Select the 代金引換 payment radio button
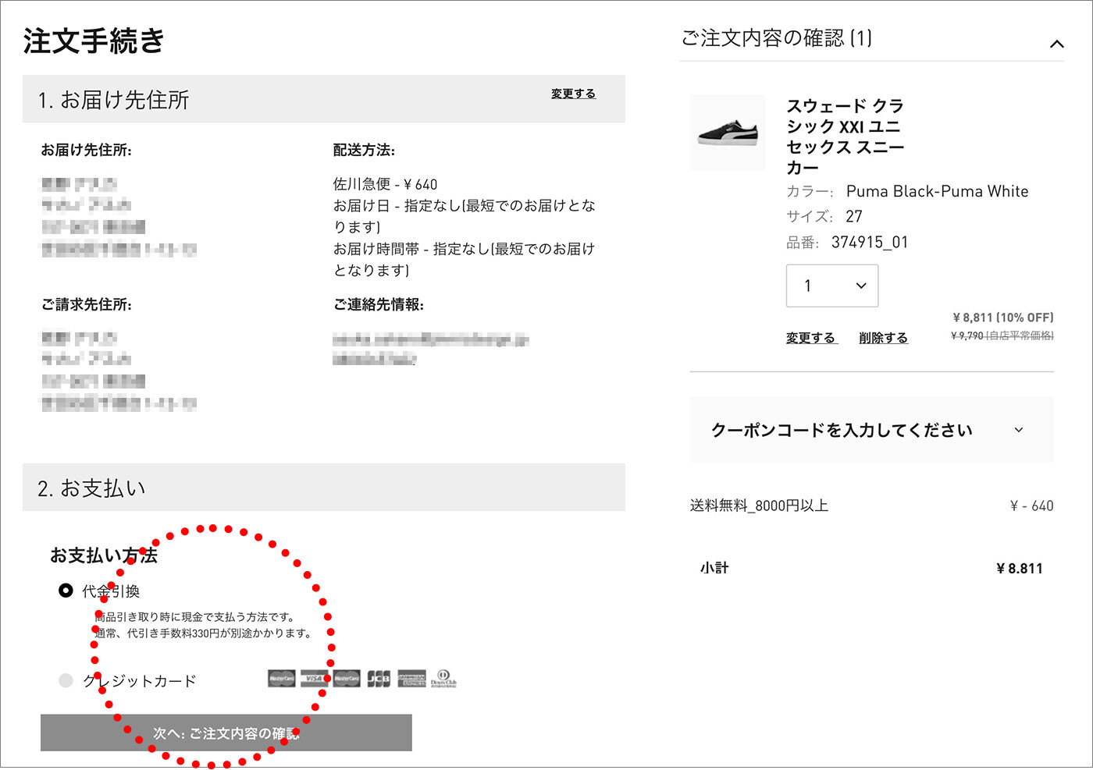 tap(66, 591)
